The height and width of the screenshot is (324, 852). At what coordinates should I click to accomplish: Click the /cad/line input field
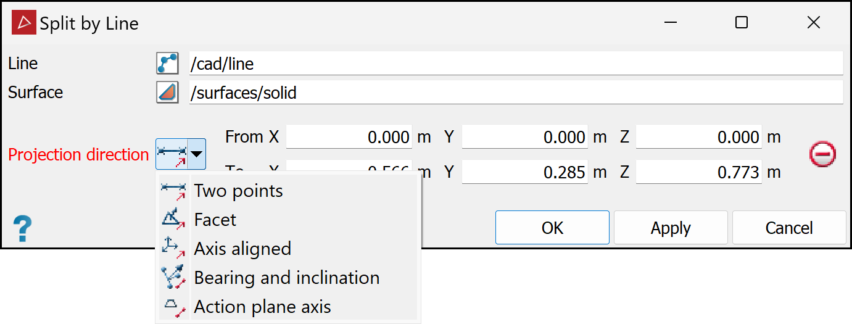point(516,64)
